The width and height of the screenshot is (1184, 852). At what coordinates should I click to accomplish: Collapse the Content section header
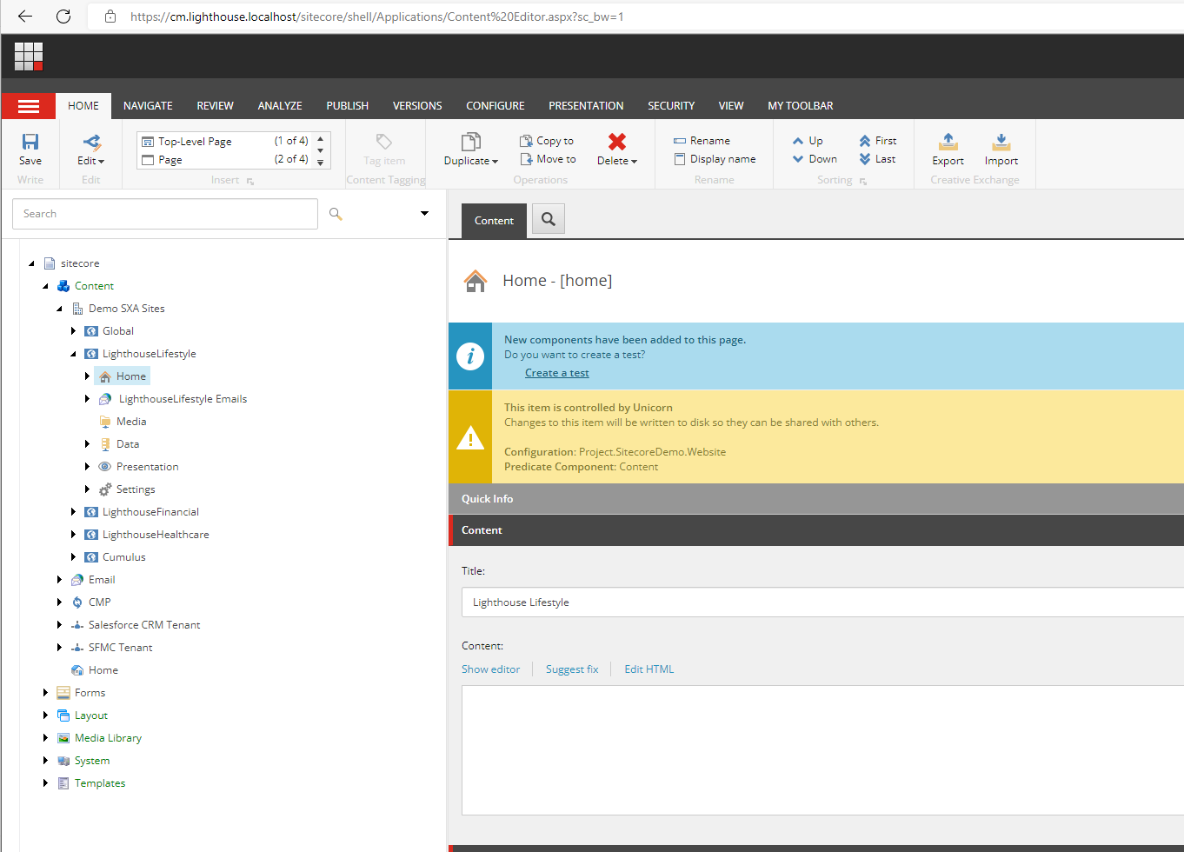click(816, 530)
